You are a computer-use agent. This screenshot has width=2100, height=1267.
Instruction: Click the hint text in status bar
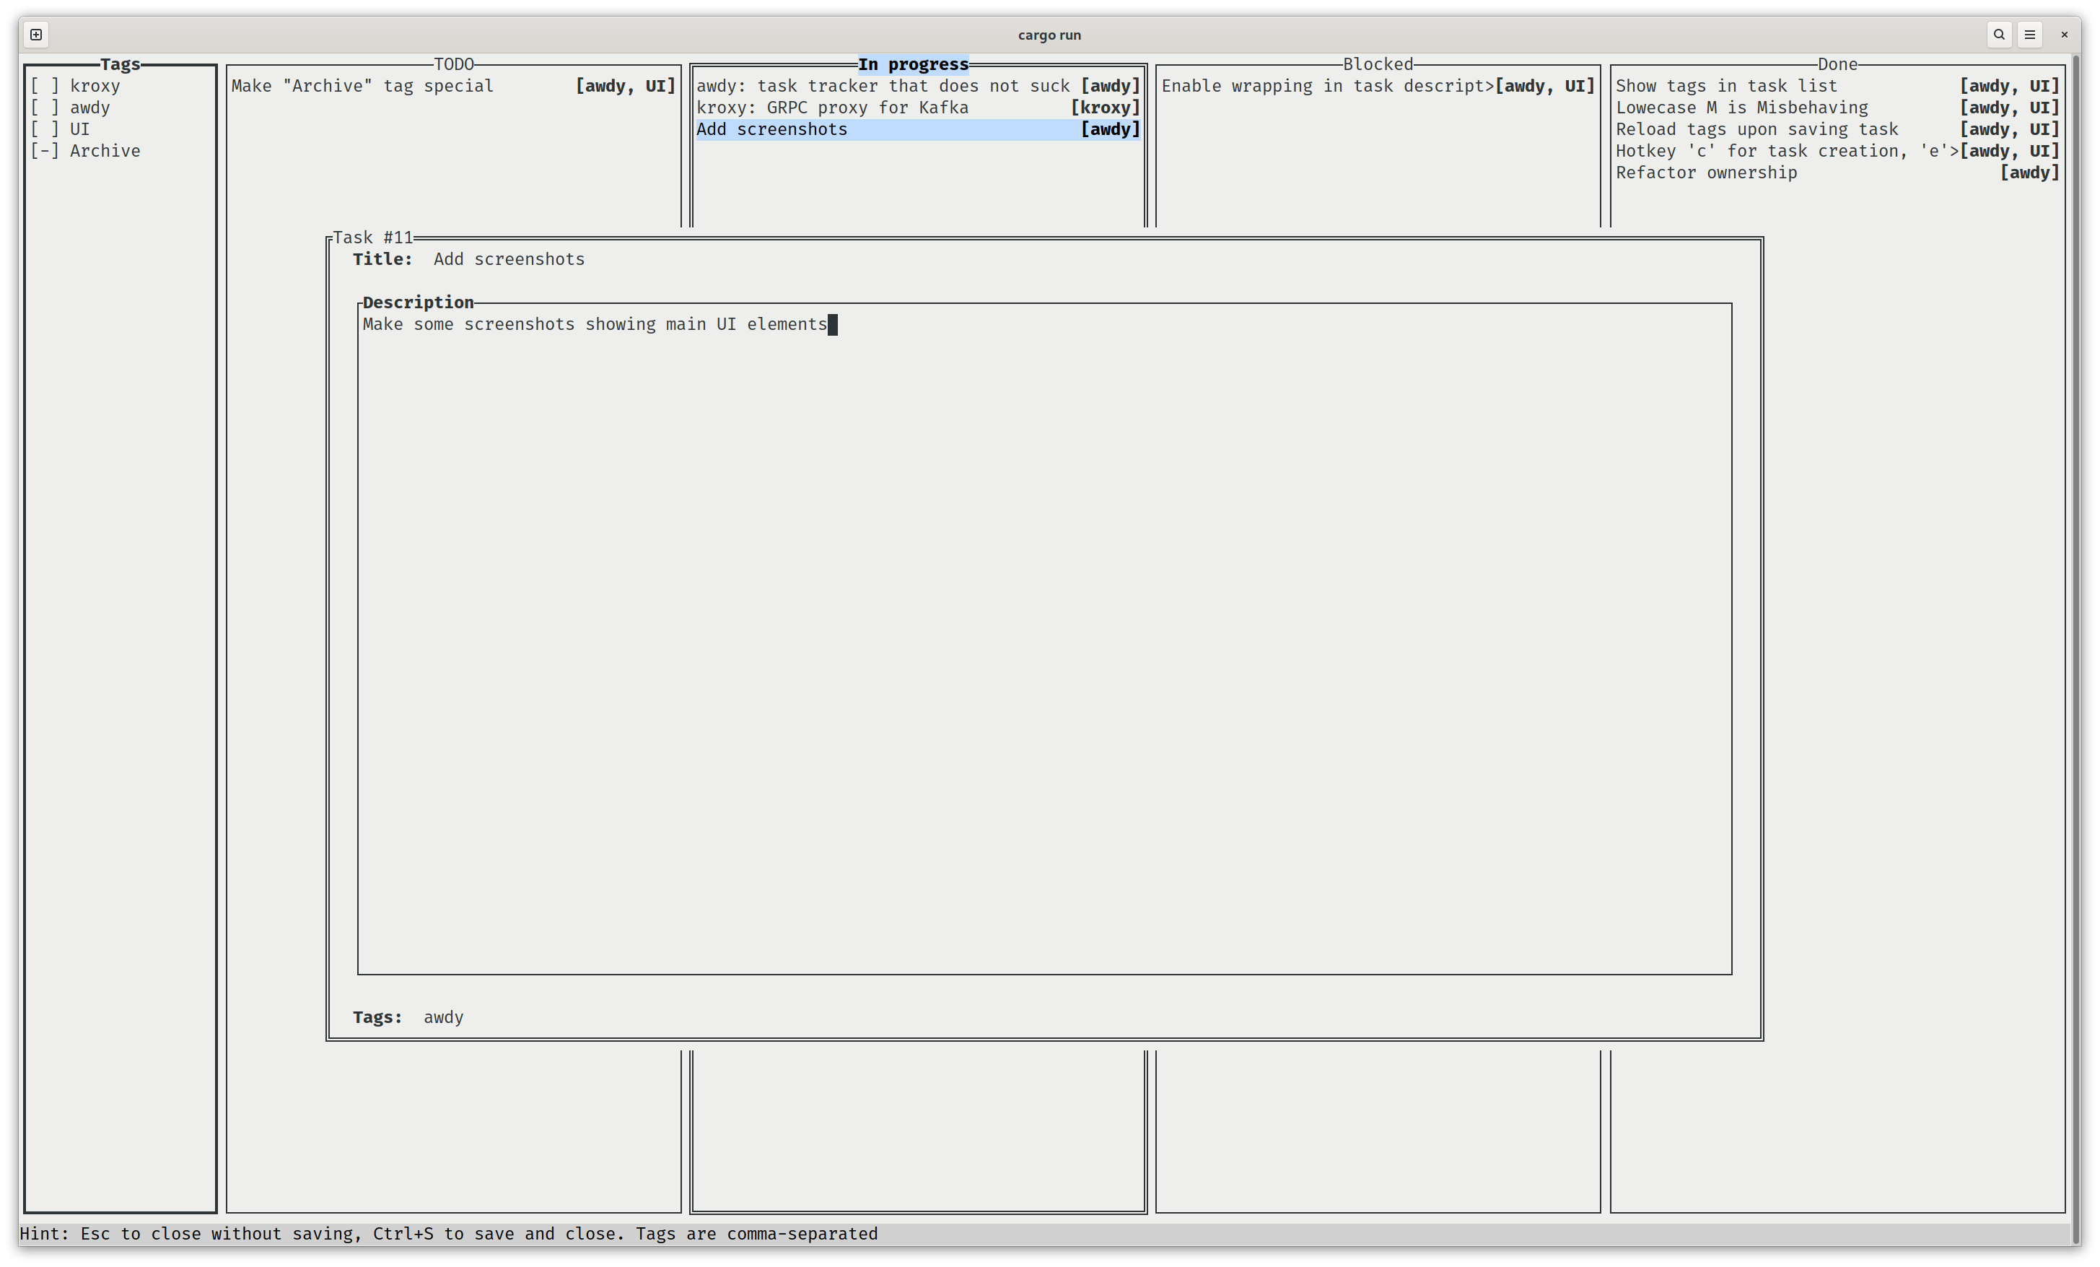point(448,1234)
